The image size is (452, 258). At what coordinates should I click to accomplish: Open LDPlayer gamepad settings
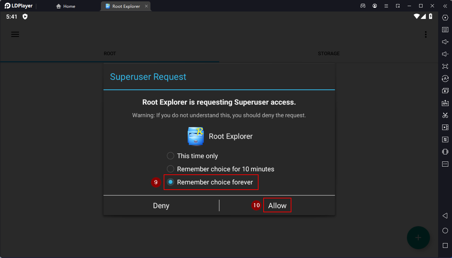(363, 6)
